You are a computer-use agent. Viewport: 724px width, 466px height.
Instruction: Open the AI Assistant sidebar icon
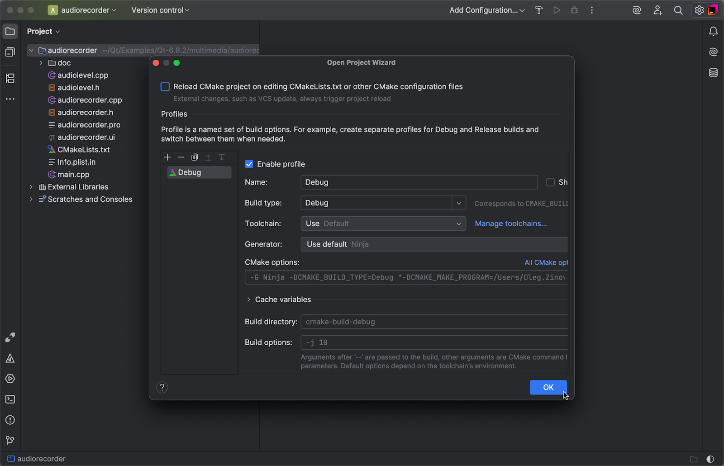coord(713,52)
